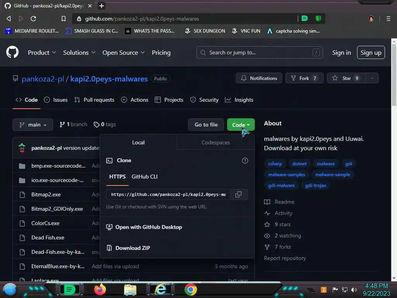Open the browser profile avatar
Screen dimensions: 397x298
[371, 19]
